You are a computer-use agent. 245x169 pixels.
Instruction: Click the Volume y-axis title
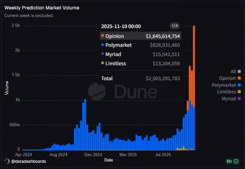click(x=6, y=88)
